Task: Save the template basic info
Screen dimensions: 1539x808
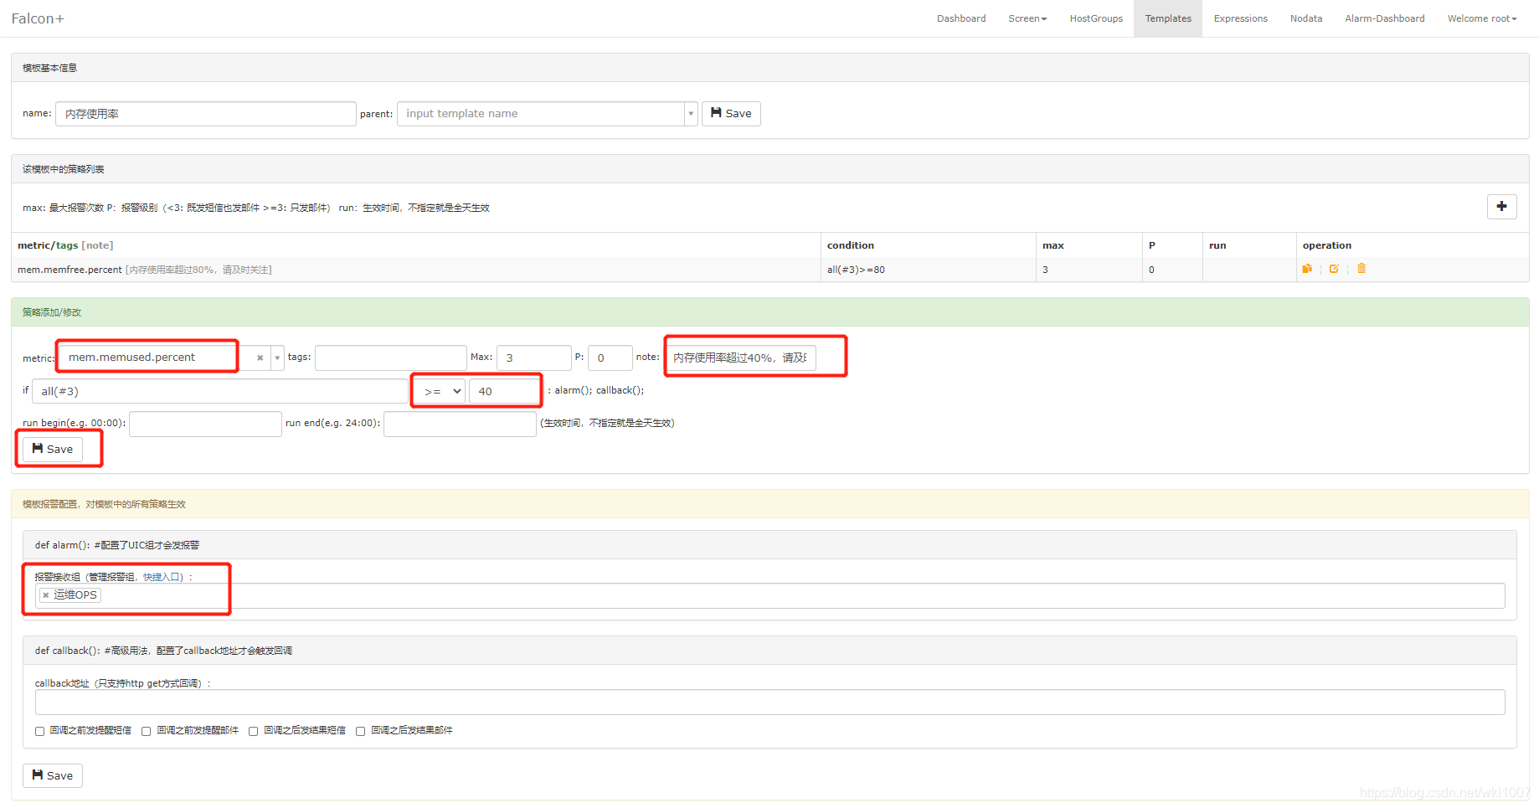Action: [x=731, y=114]
